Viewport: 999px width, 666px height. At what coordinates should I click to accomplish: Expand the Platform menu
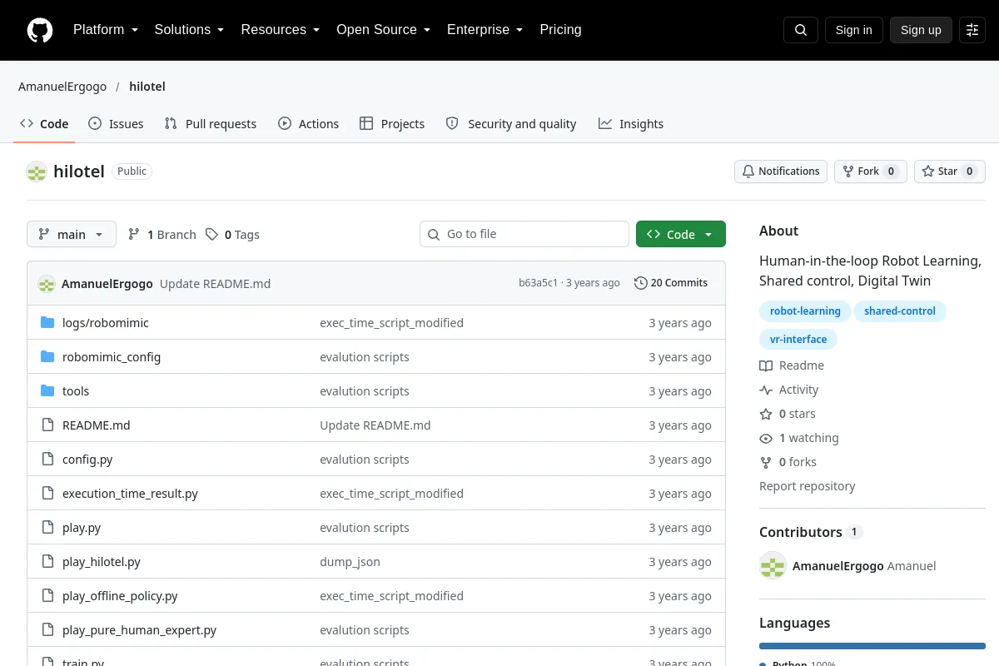click(x=106, y=30)
